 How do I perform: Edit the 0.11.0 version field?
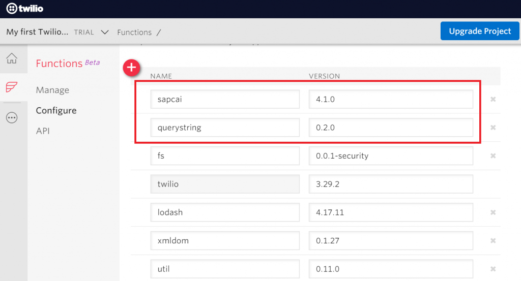point(391,269)
